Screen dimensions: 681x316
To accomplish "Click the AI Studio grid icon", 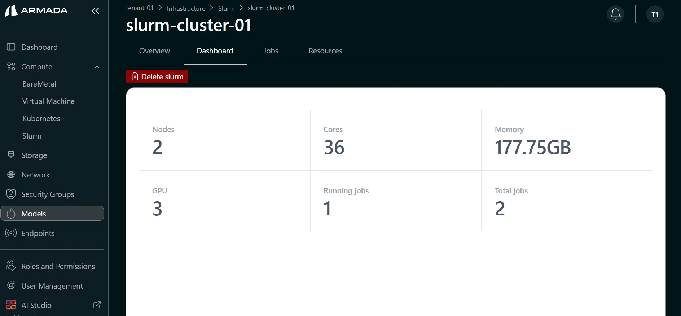I will [x=11, y=305].
